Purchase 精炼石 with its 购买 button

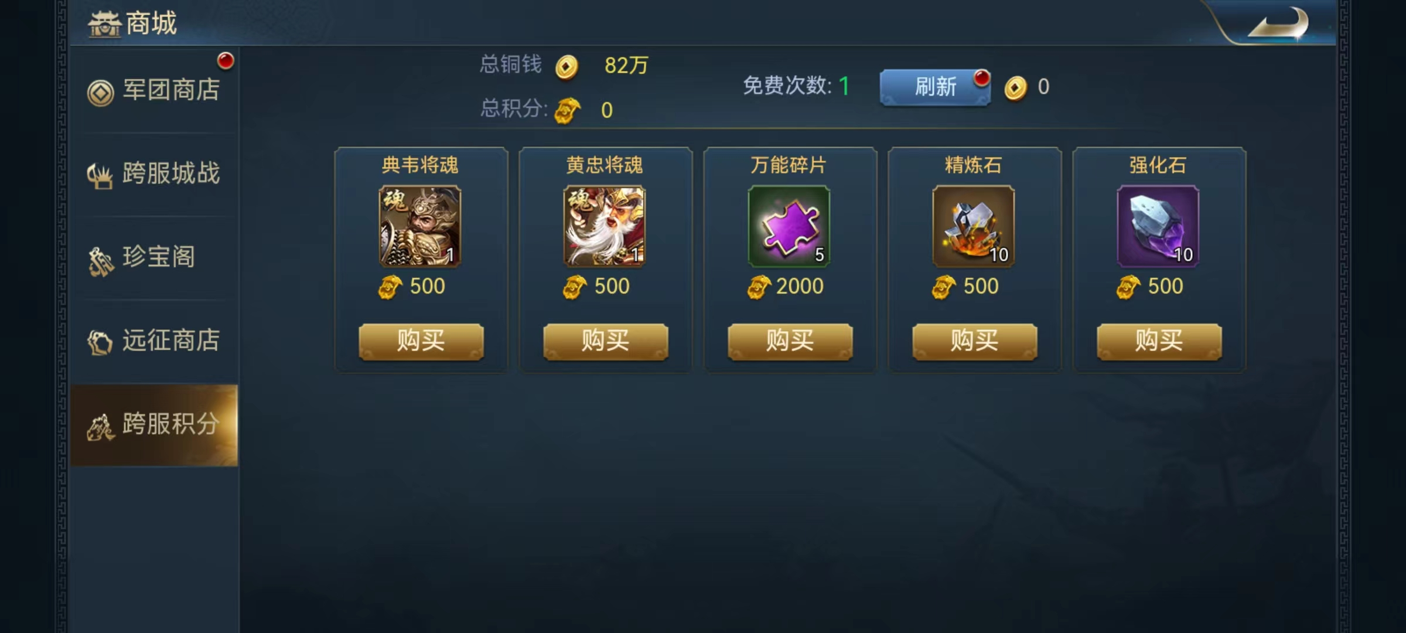[x=975, y=341]
